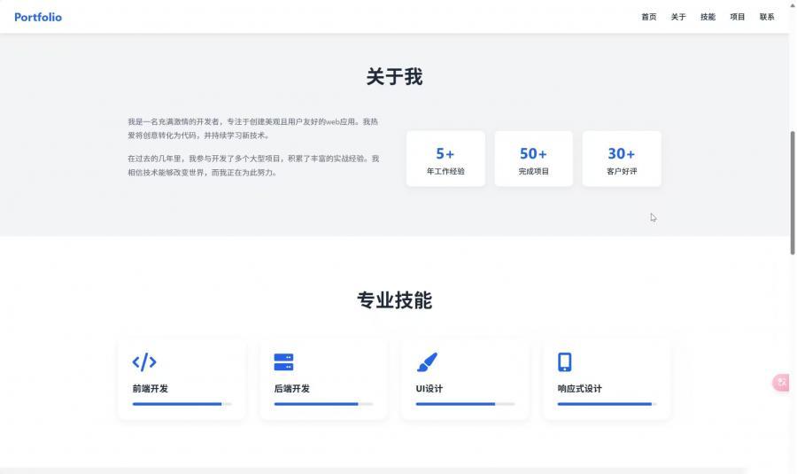Go to 首页 in the navigation bar

click(x=649, y=17)
